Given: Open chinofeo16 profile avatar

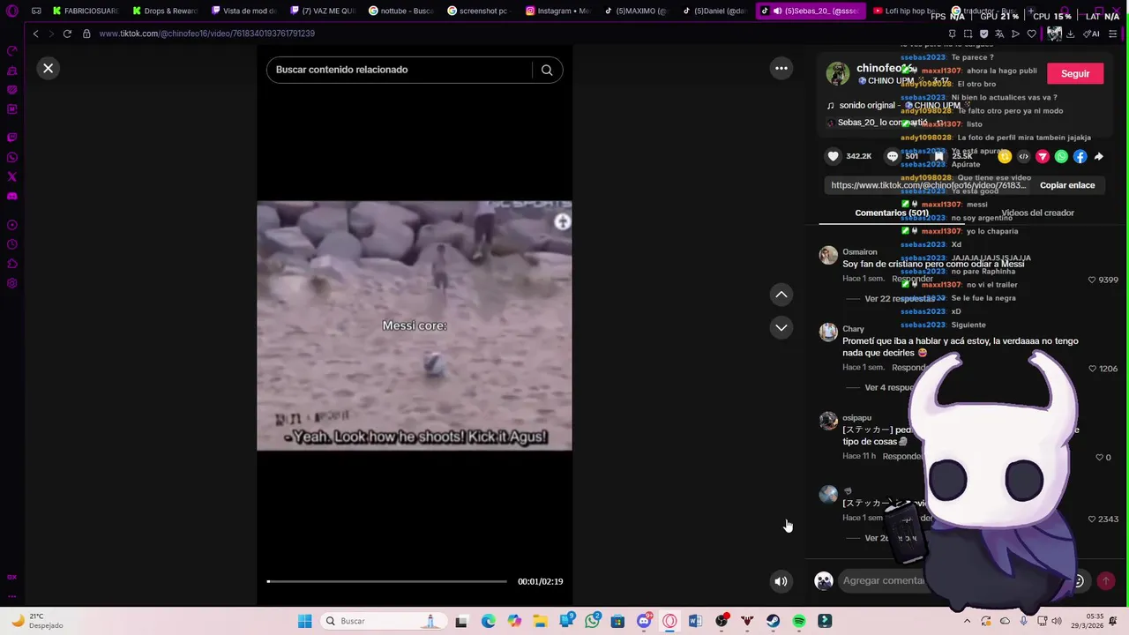Looking at the screenshot, I should [x=837, y=73].
